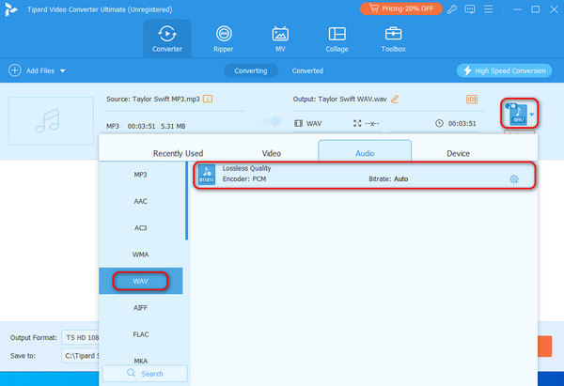This screenshot has width=564, height=386.
Task: Open the MV tab
Action: pyautogui.click(x=280, y=39)
